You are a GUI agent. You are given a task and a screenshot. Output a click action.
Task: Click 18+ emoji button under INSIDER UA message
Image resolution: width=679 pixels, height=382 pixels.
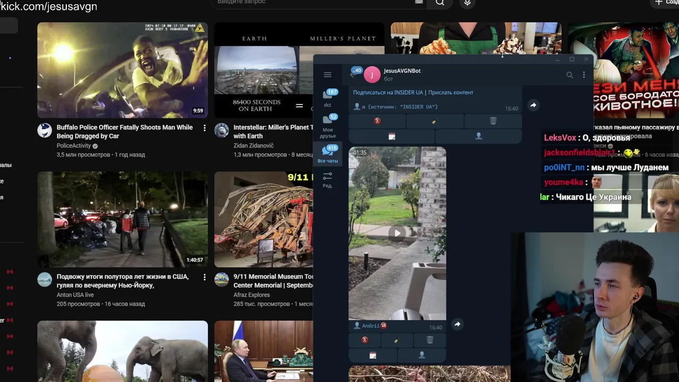click(x=377, y=121)
